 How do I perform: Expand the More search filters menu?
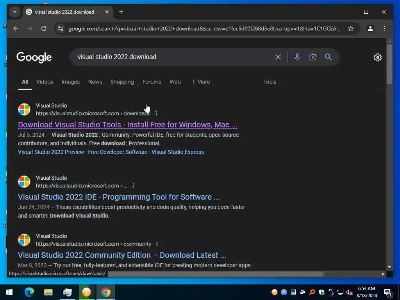[201, 82]
